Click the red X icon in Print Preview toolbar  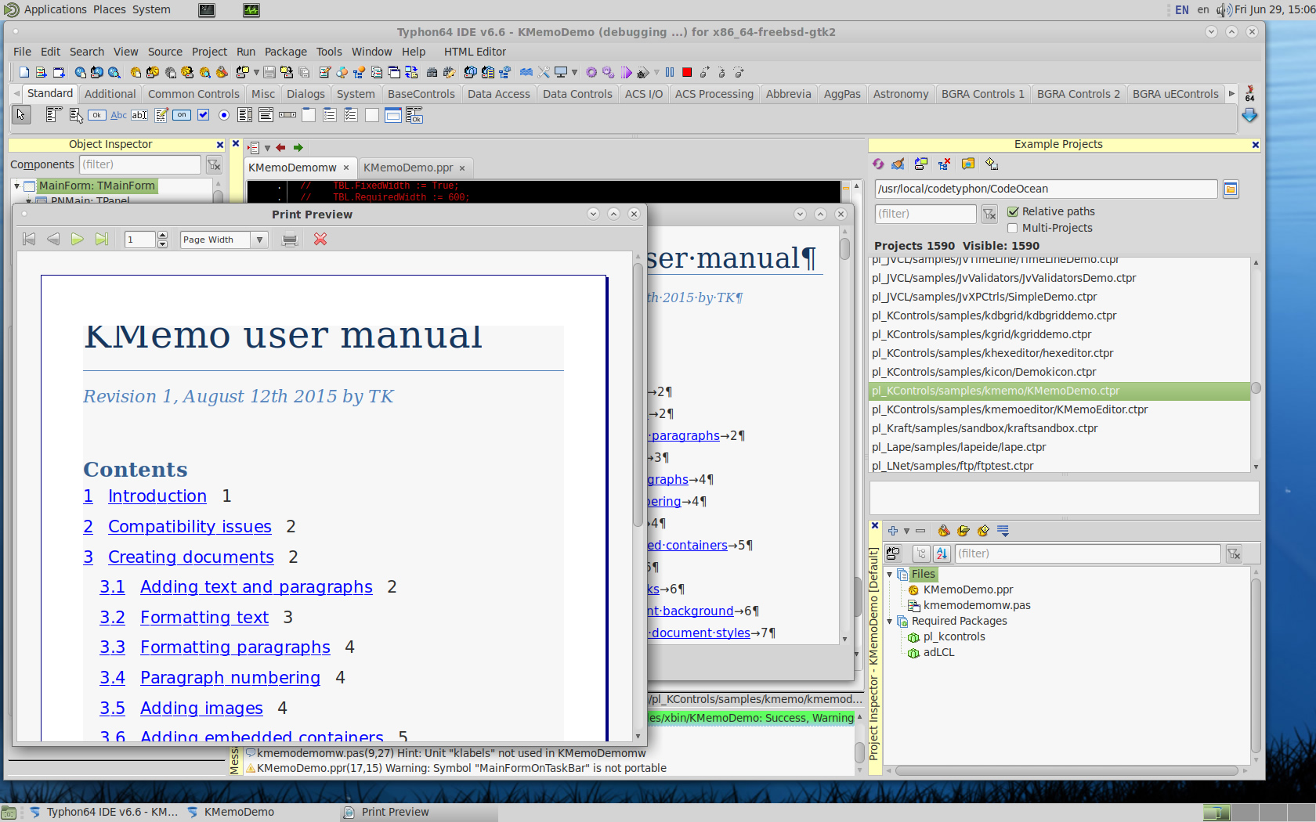(320, 240)
